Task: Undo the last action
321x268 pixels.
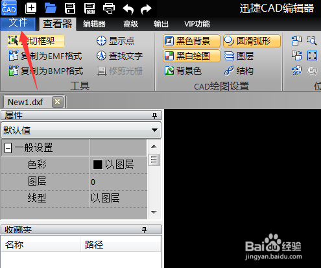Action: pos(128,10)
